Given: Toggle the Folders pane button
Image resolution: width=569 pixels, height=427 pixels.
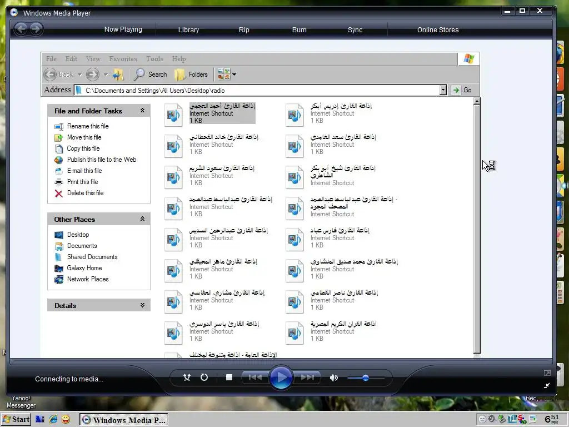Looking at the screenshot, I should pos(191,75).
